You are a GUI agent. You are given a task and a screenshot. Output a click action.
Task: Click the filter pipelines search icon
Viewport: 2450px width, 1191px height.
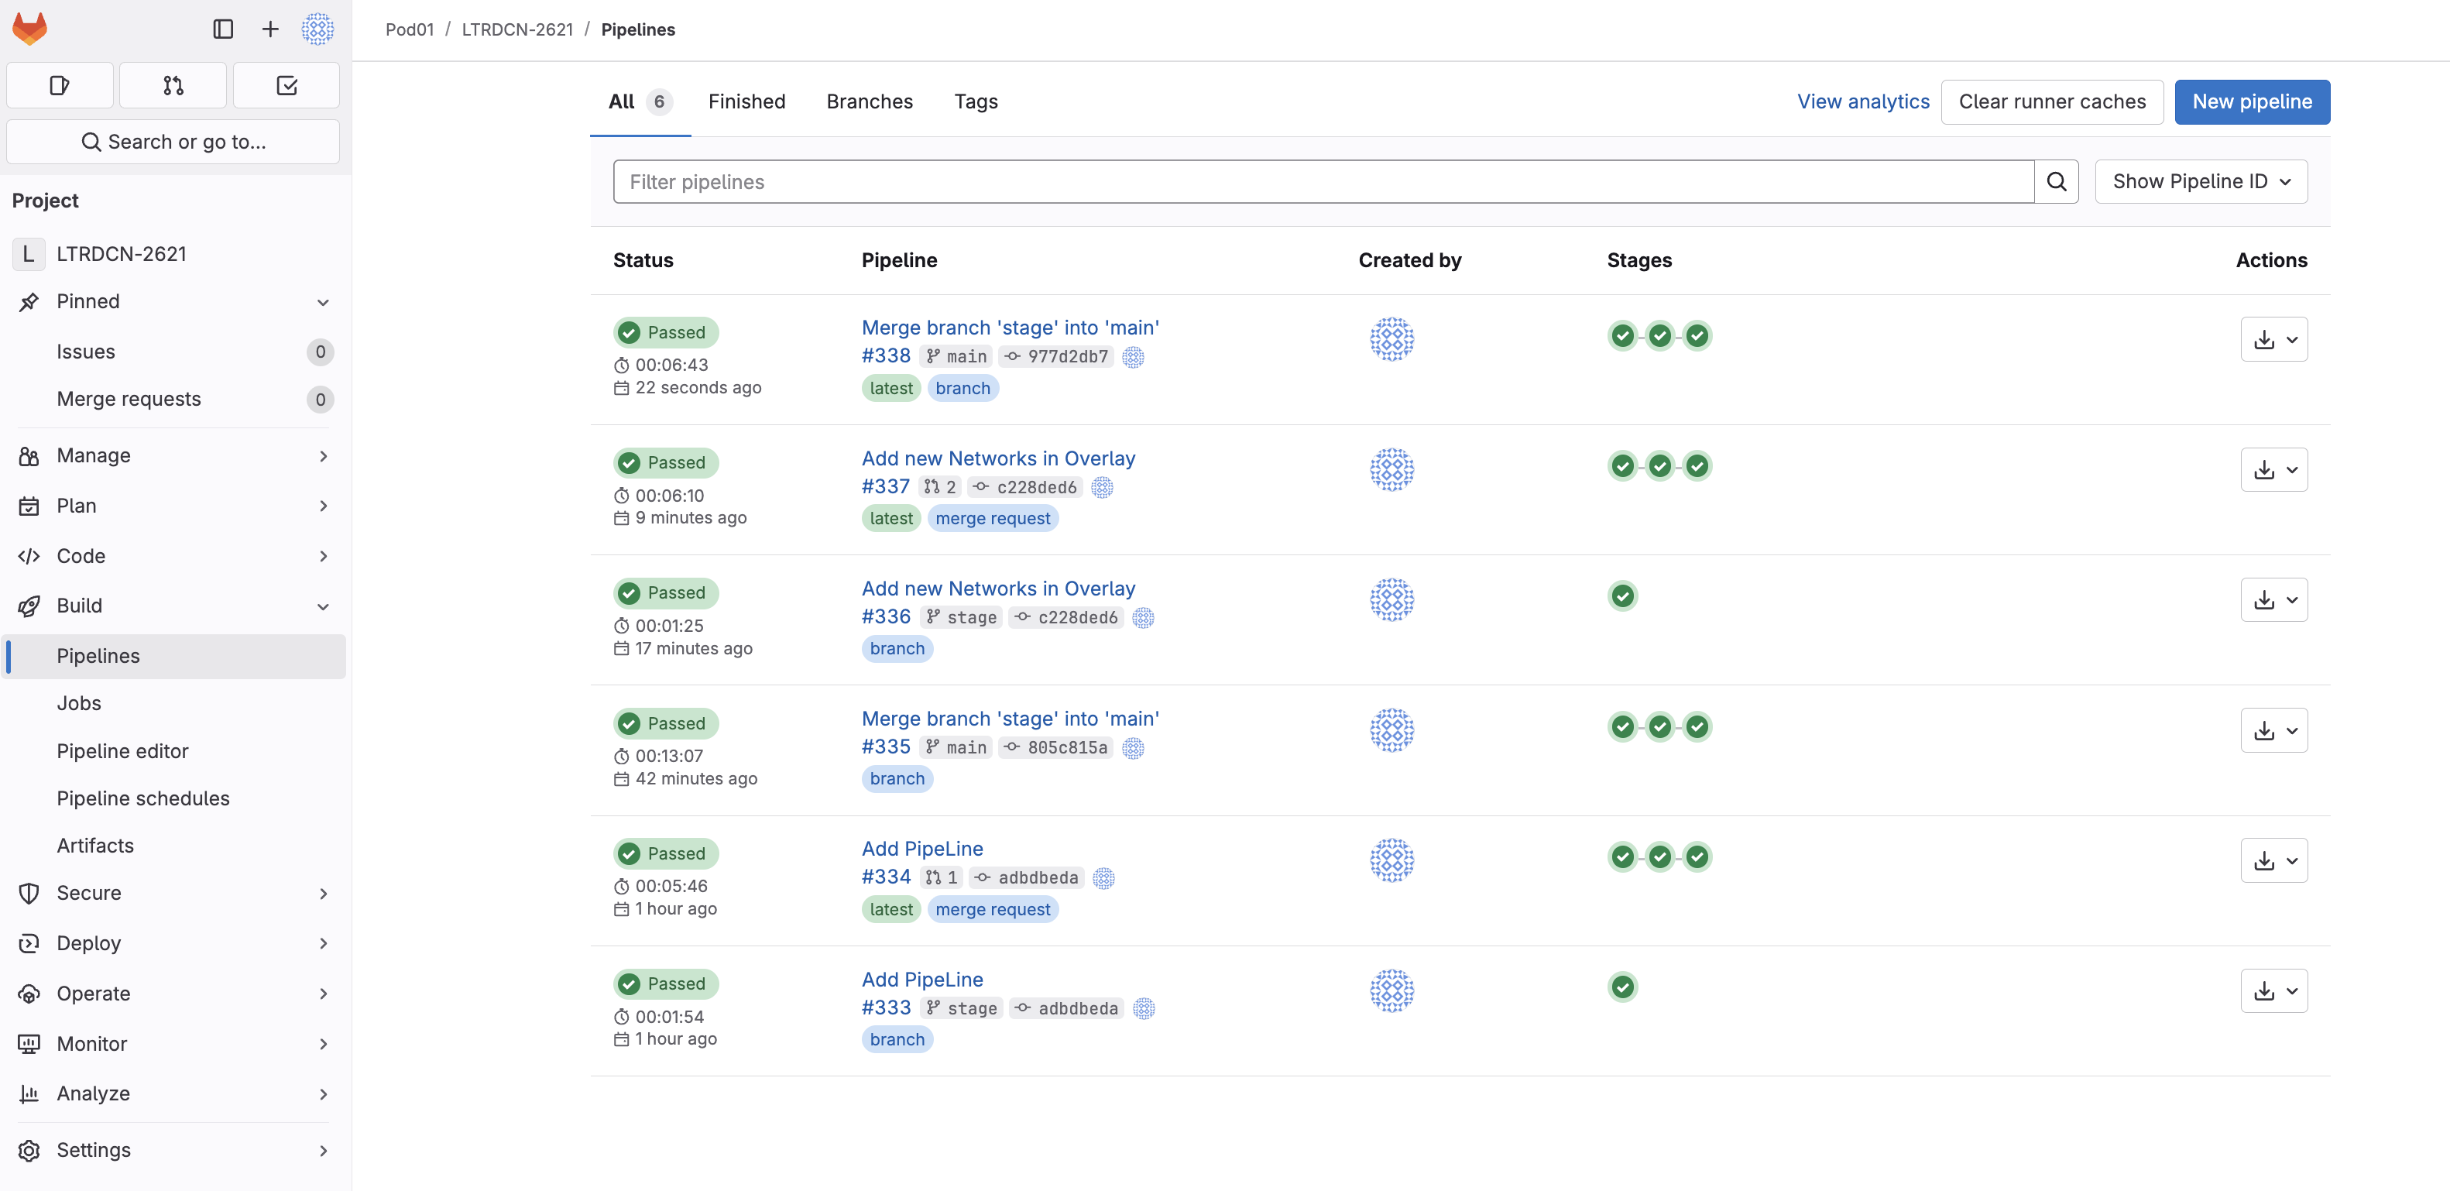2055,182
